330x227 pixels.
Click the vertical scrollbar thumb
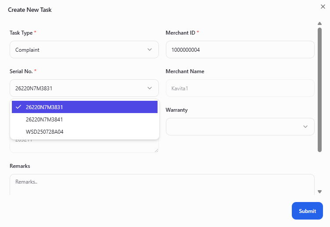(319, 88)
